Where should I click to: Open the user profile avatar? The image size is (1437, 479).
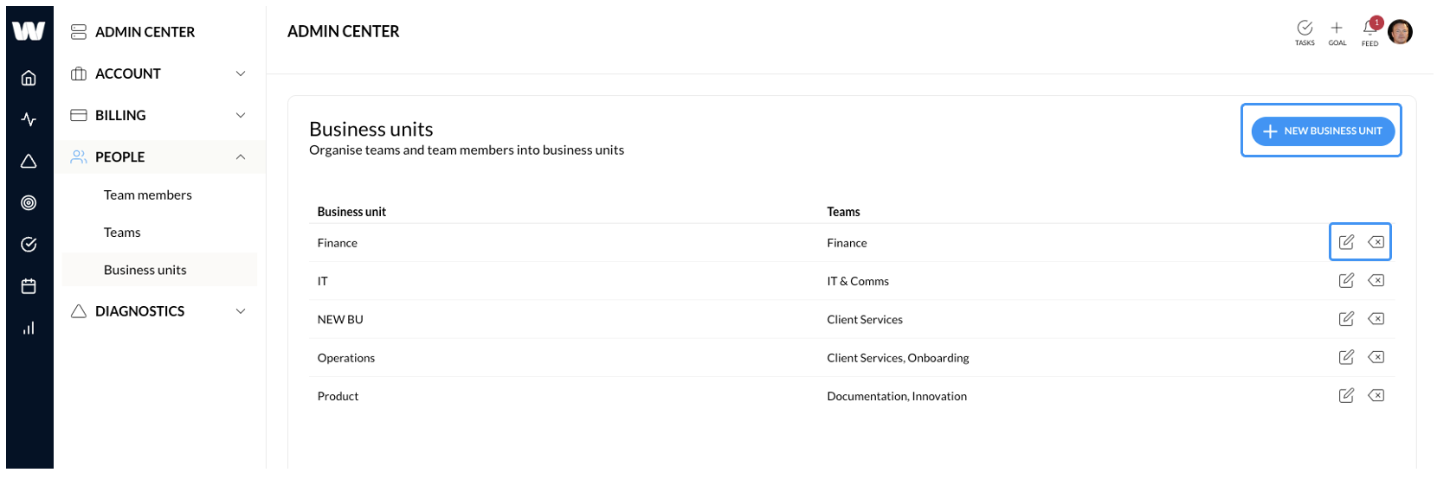(1400, 32)
